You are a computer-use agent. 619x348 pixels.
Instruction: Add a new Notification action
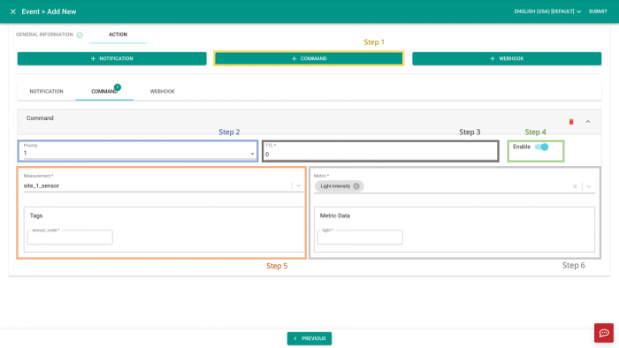pos(111,58)
